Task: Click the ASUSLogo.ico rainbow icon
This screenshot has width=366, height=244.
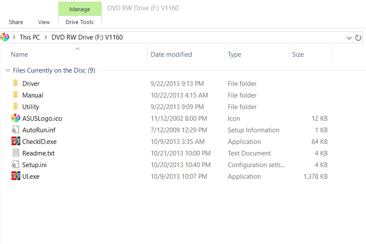Action: [x=15, y=118]
